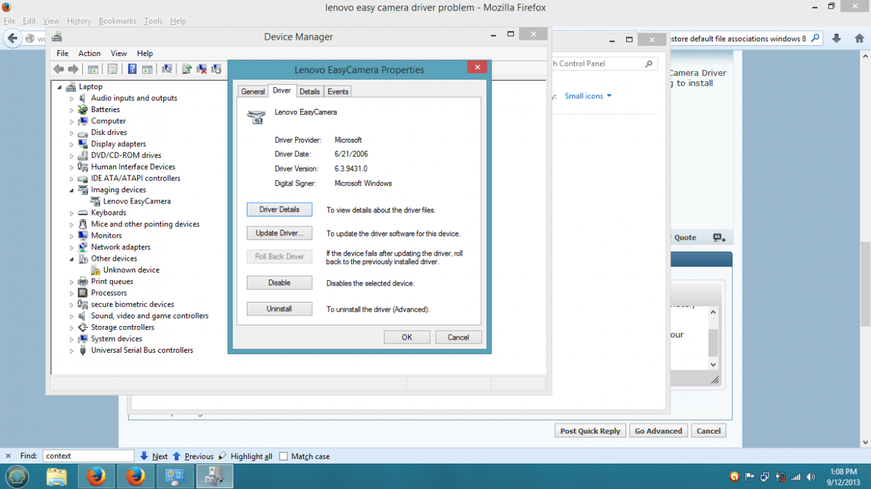Collapse the Laptop root node

pyautogui.click(x=60, y=87)
